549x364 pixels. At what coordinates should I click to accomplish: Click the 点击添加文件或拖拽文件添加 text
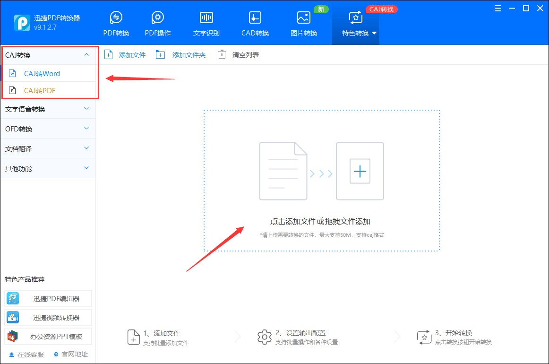[x=320, y=221]
